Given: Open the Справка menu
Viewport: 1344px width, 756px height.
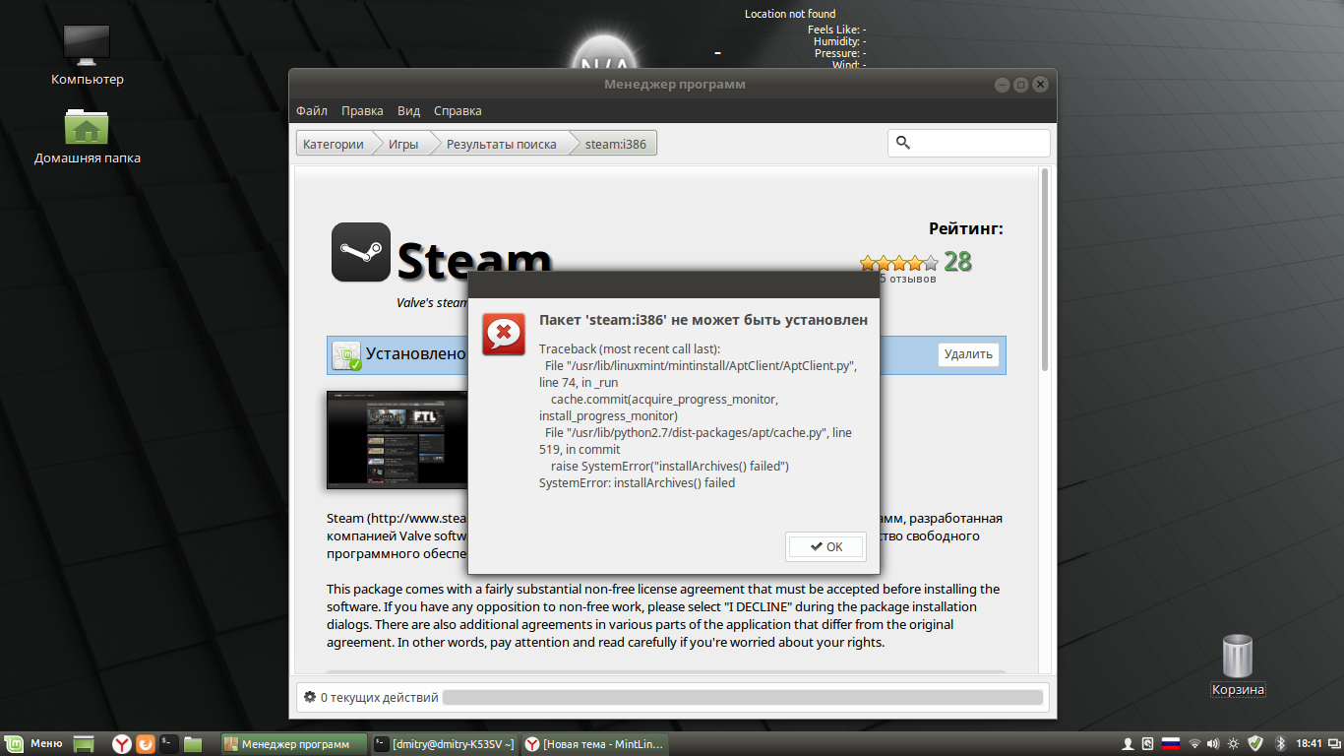Looking at the screenshot, I should pos(458,111).
